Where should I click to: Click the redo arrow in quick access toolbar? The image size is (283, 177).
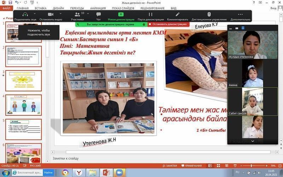tap(25, 2)
